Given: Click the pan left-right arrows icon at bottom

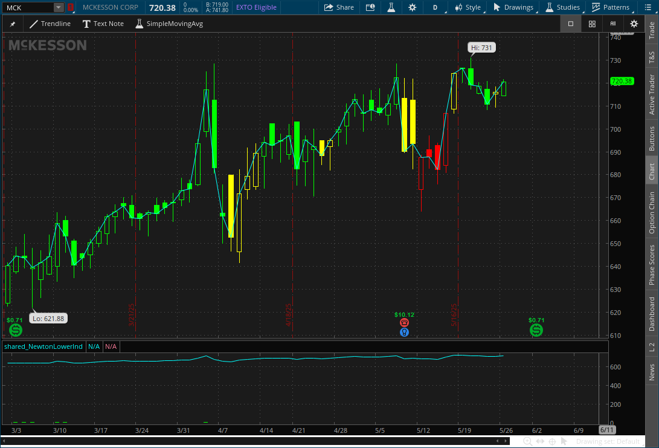Looking at the screenshot, I should pyautogui.click(x=540, y=441).
